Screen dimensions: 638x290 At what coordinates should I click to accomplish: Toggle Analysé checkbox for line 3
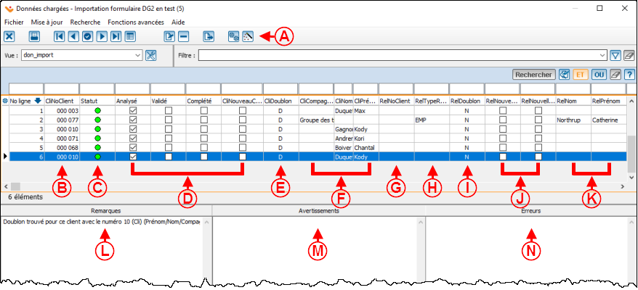click(132, 129)
